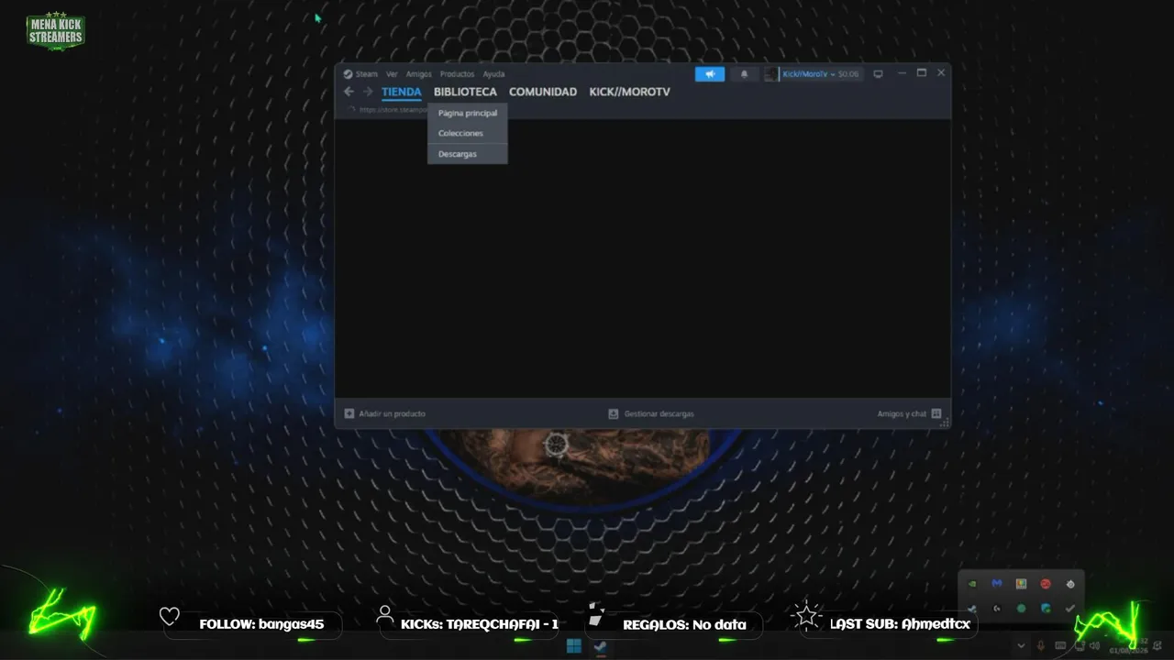
Task: Click the gray checkmark tray icon
Action: point(1070,609)
